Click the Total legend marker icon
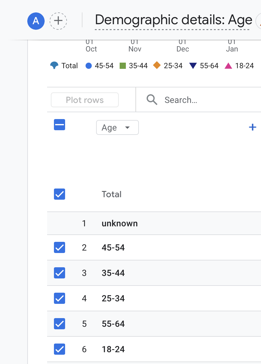 (x=54, y=65)
